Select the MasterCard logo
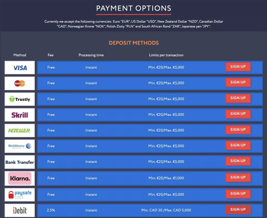 pos(20,83)
